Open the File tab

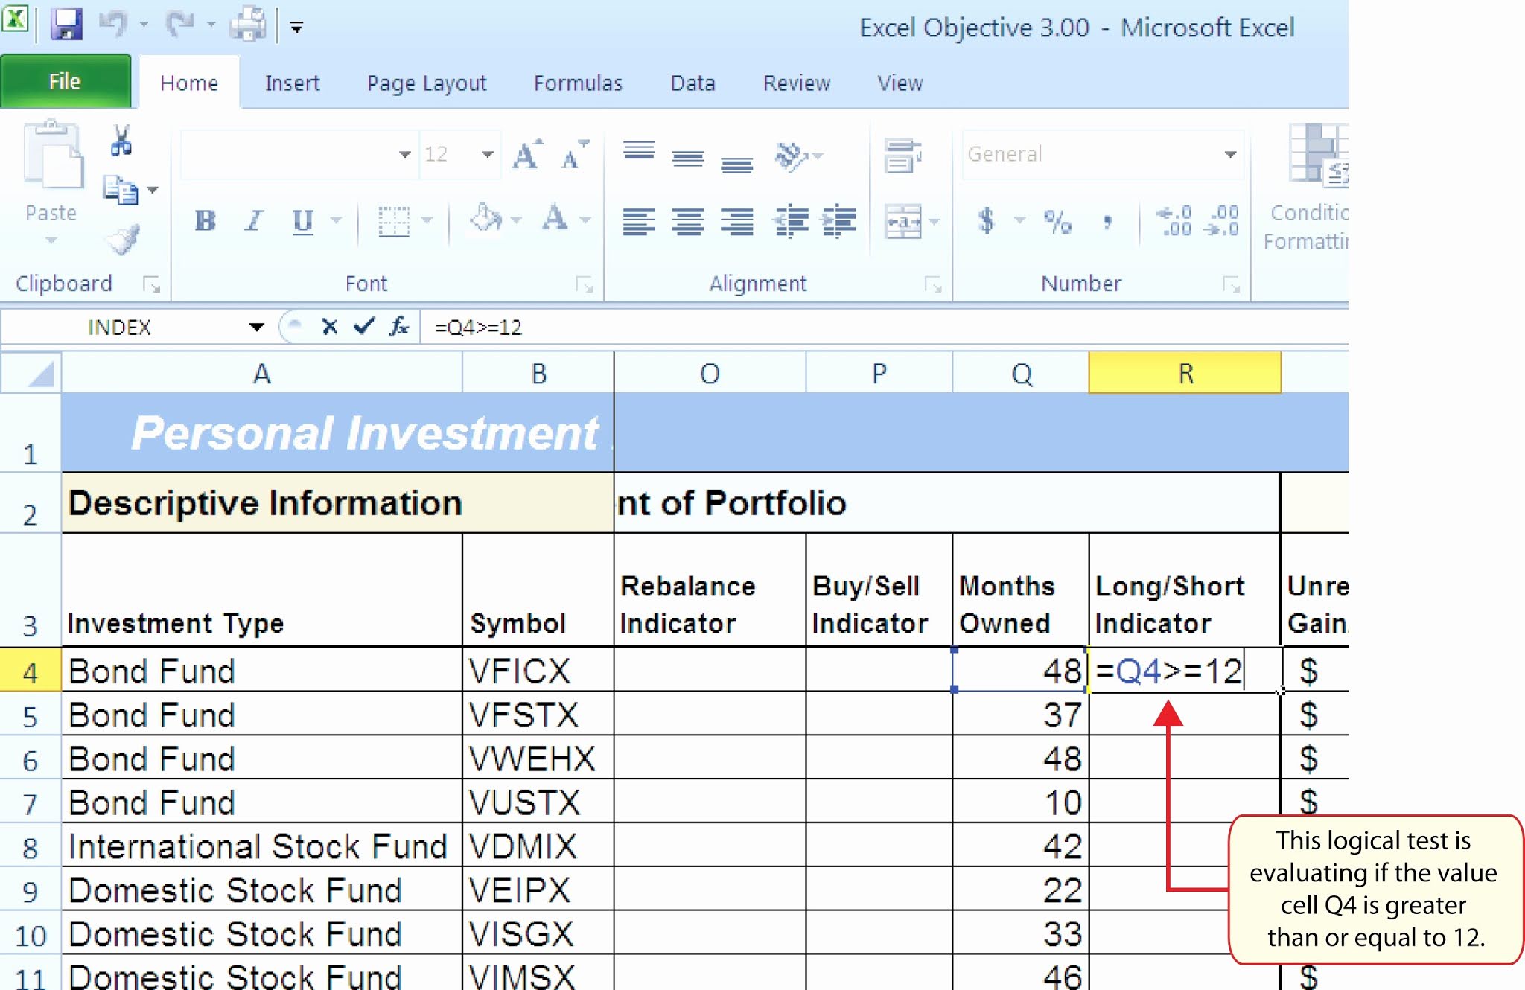pos(65,81)
